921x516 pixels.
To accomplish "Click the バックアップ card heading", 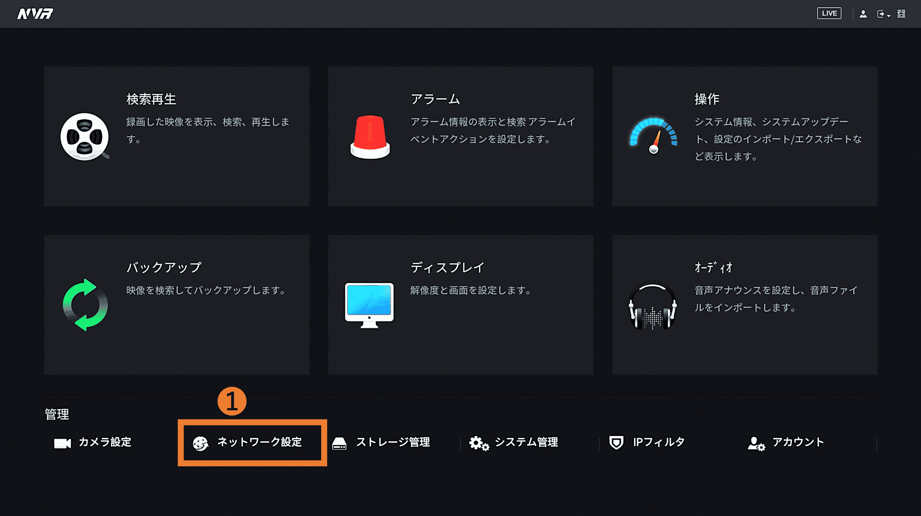I will [x=164, y=267].
